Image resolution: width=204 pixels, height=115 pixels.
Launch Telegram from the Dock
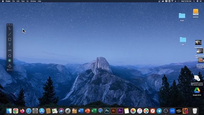159,111
